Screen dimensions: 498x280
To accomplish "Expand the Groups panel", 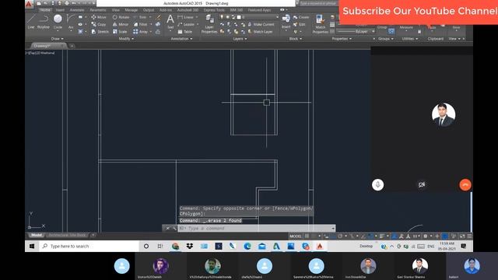I will click(386, 39).
